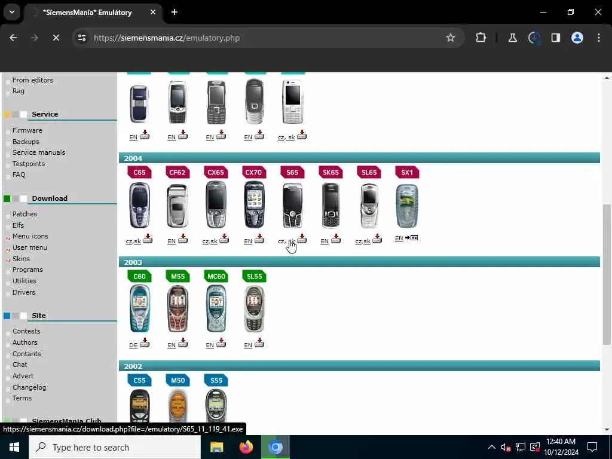Open File Explorer from the taskbar

pyautogui.click(x=216, y=447)
